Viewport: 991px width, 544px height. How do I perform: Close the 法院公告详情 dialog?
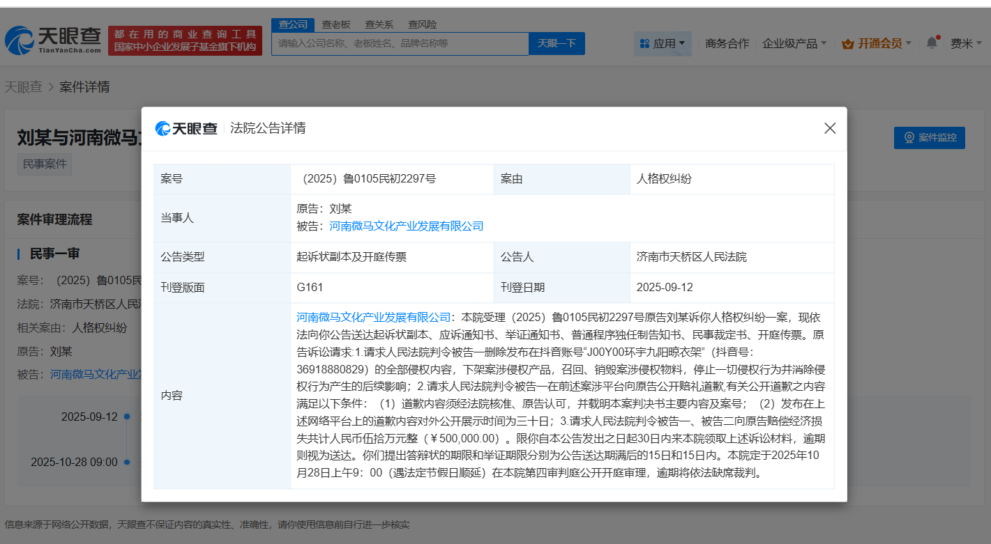tap(829, 128)
